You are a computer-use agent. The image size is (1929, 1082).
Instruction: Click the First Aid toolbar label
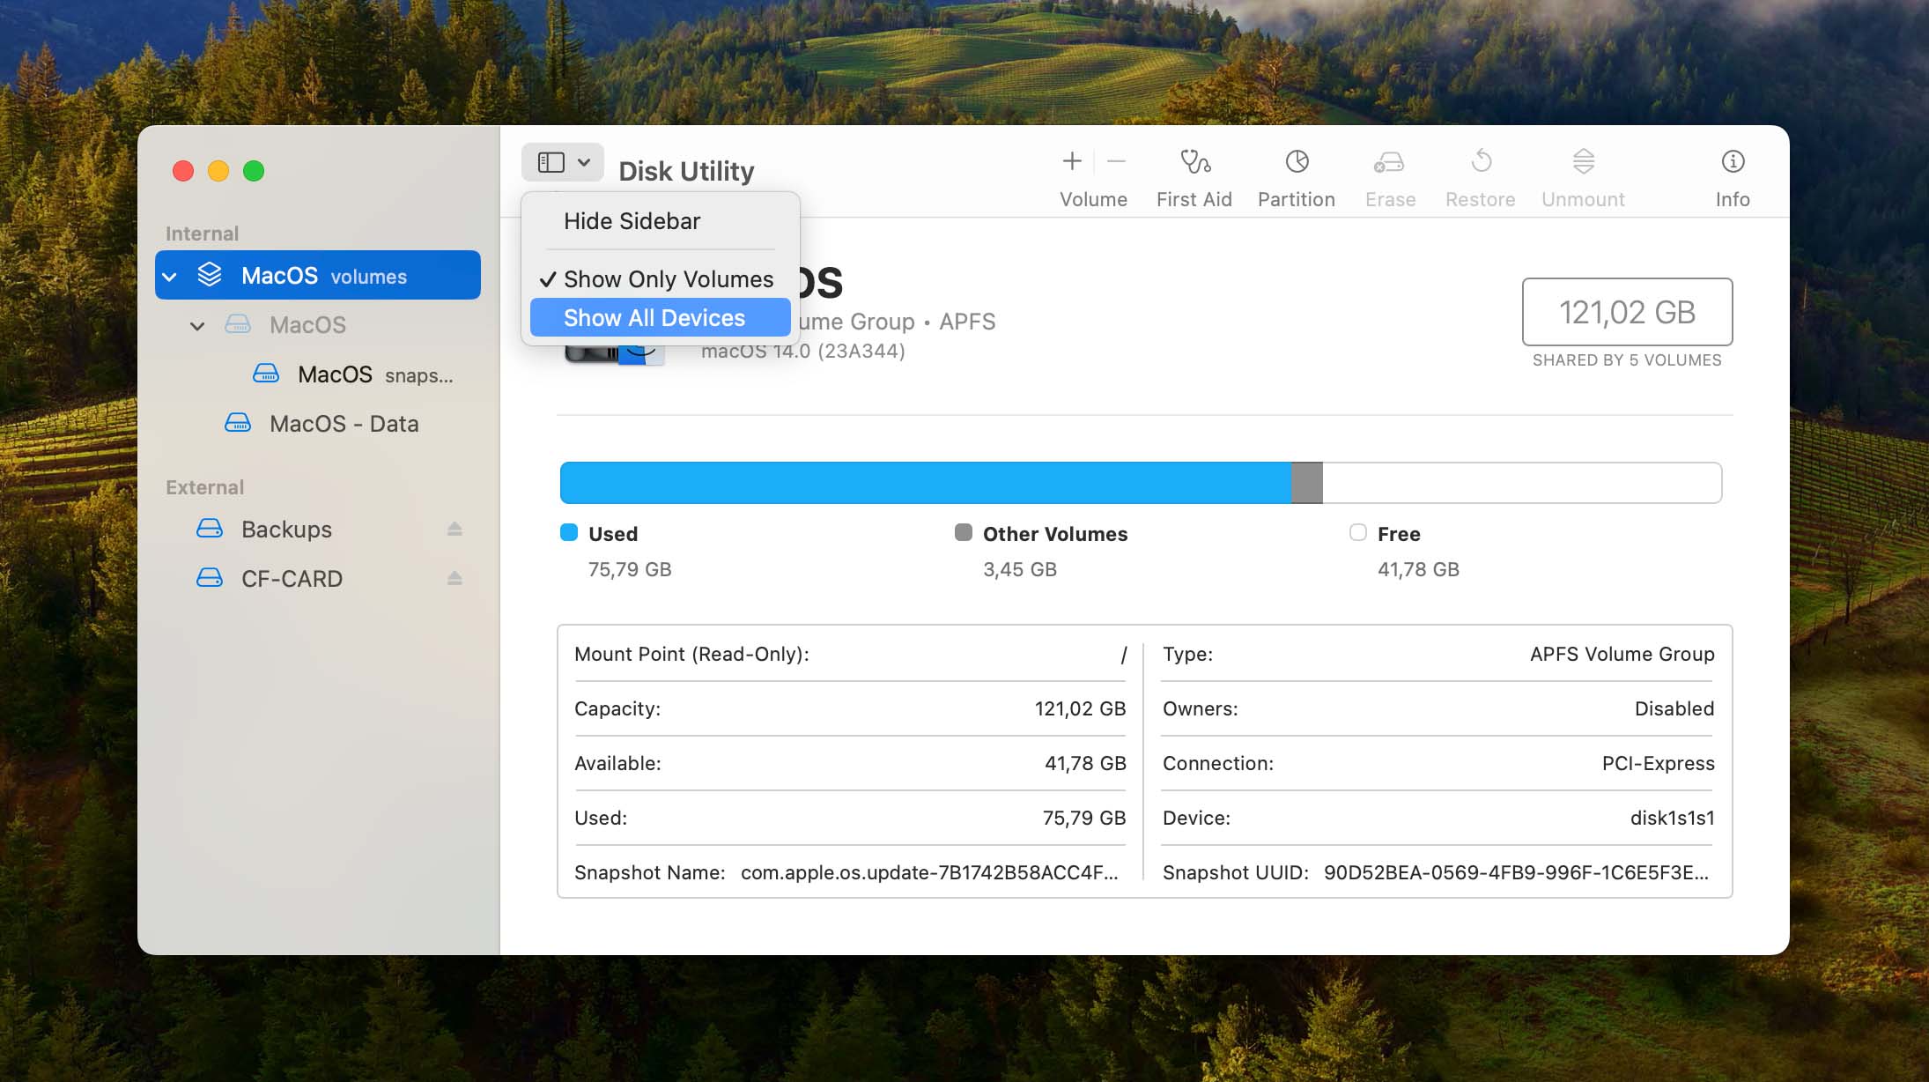[x=1194, y=199]
